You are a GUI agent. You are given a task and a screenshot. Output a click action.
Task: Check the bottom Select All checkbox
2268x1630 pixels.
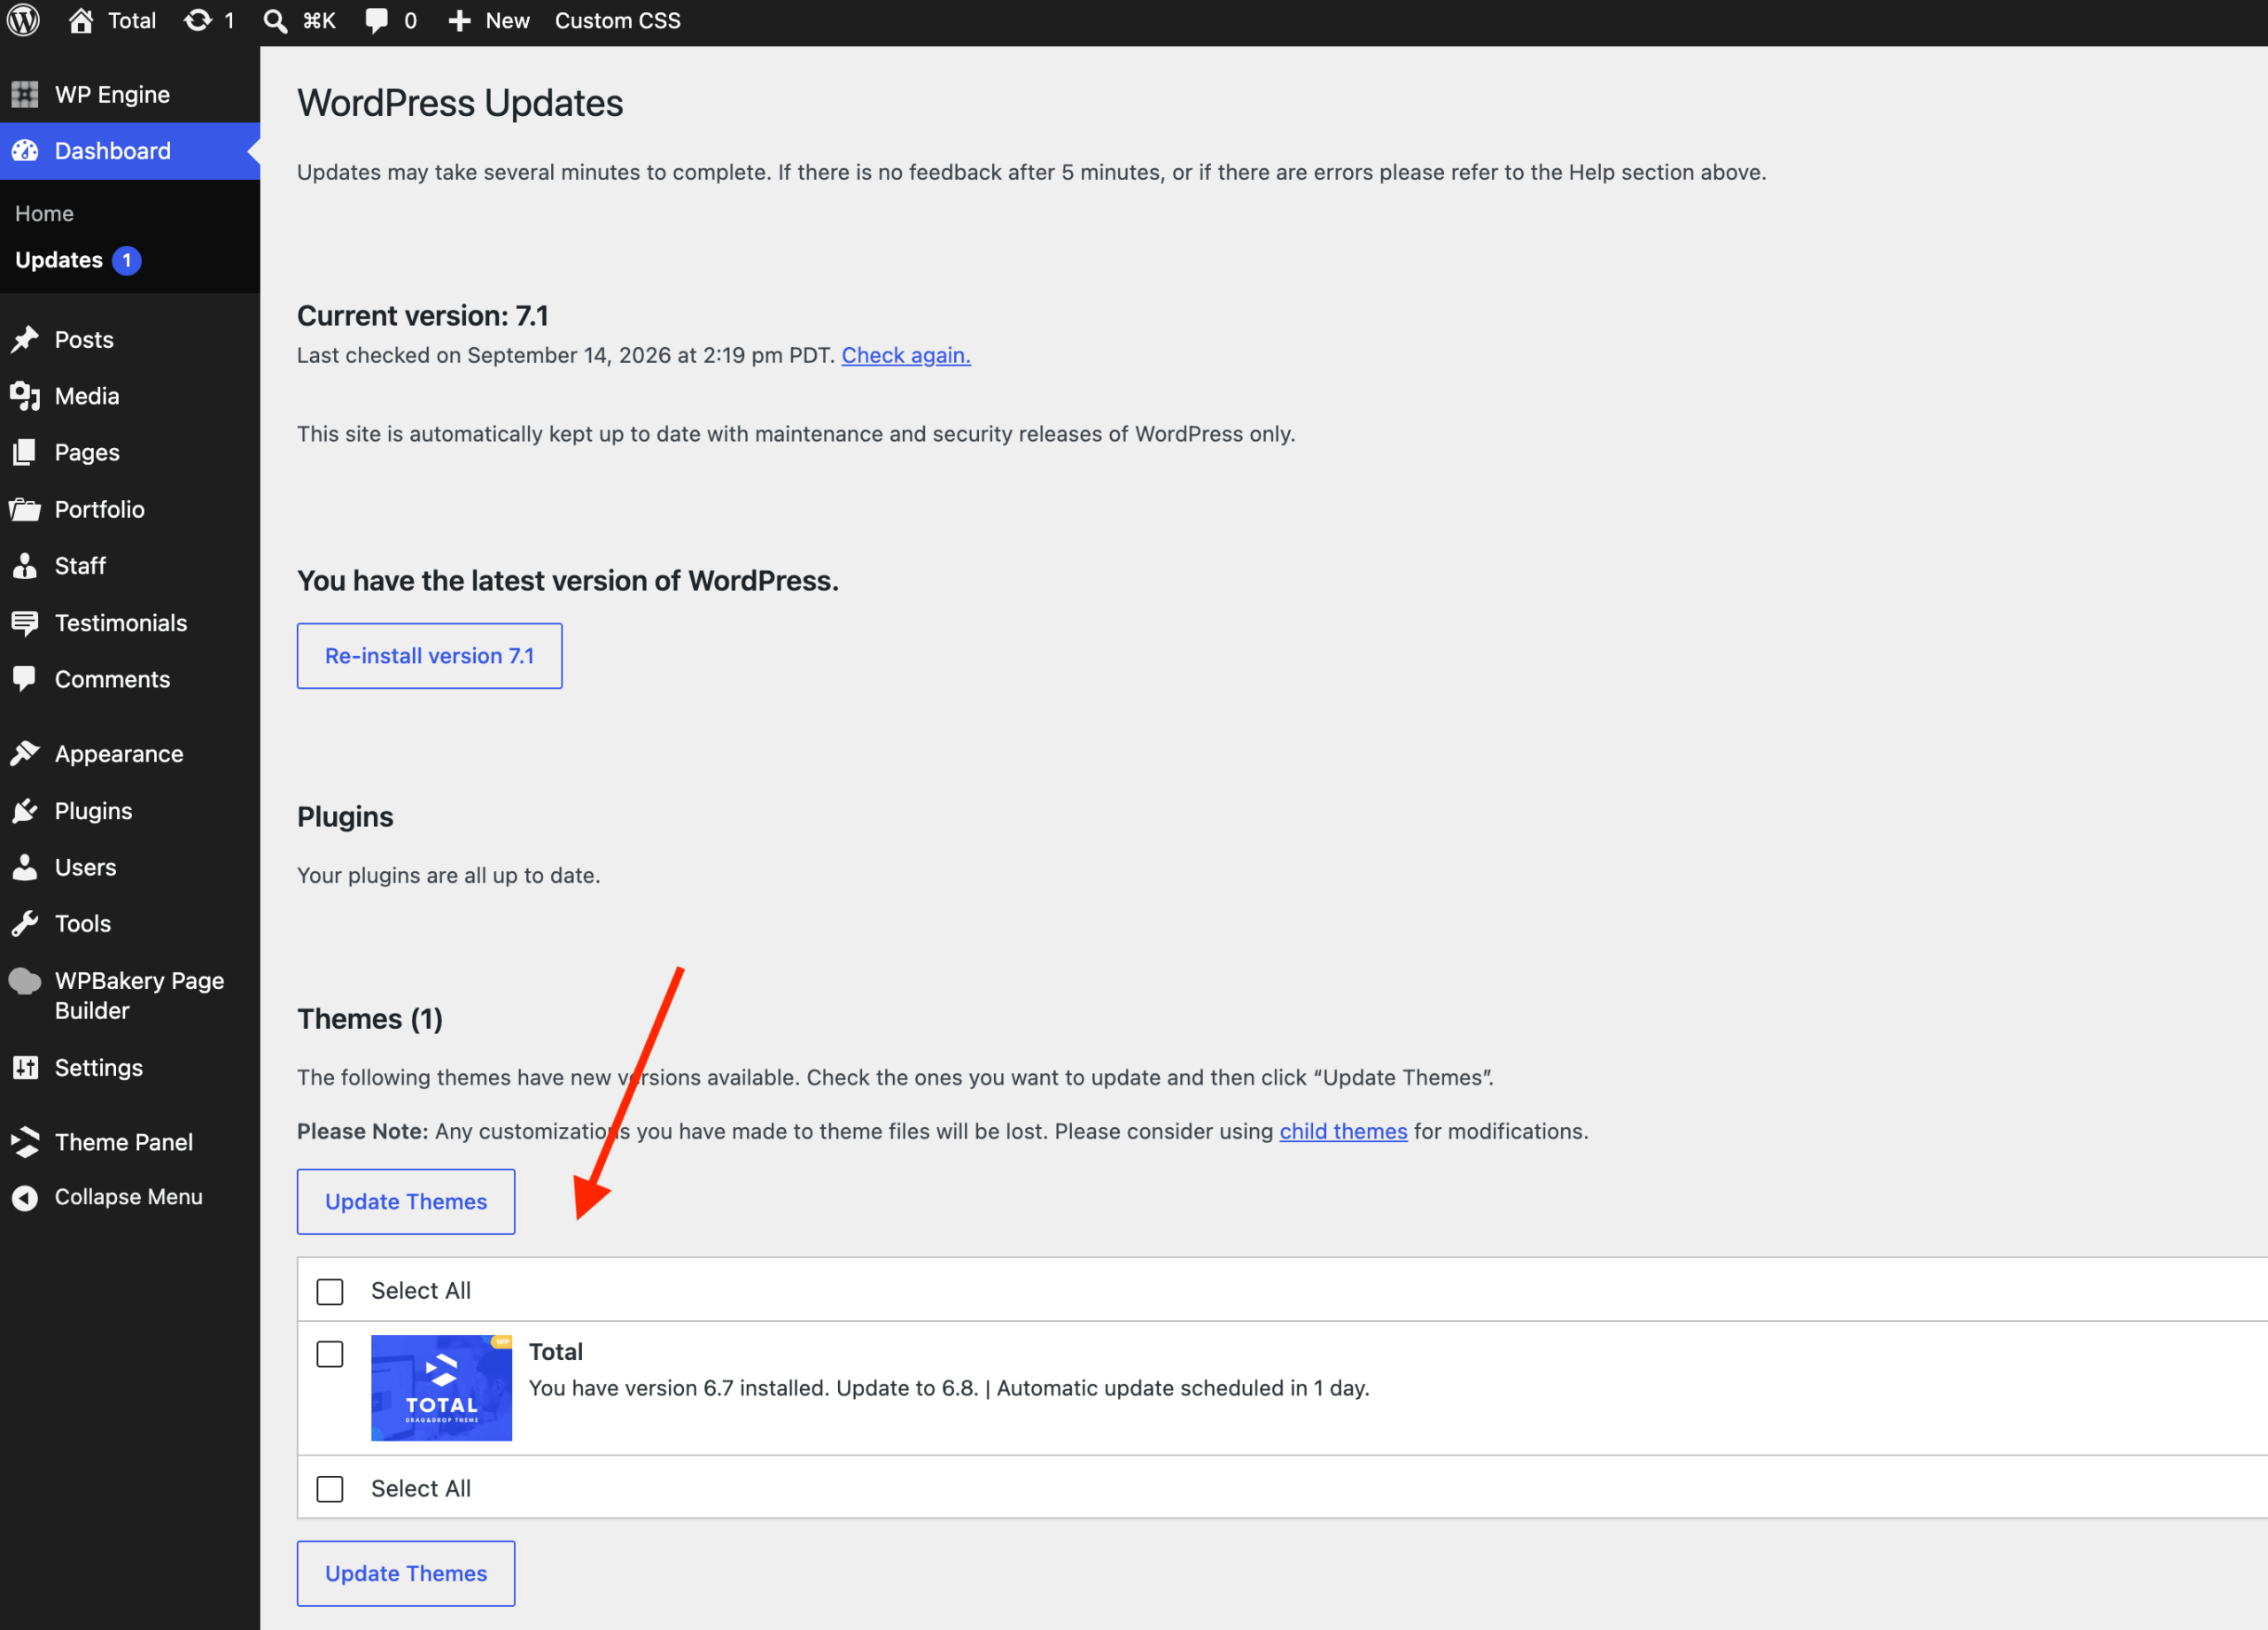330,1489
